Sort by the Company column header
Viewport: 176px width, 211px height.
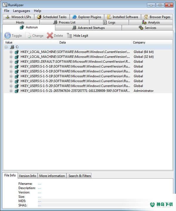click(x=152, y=43)
